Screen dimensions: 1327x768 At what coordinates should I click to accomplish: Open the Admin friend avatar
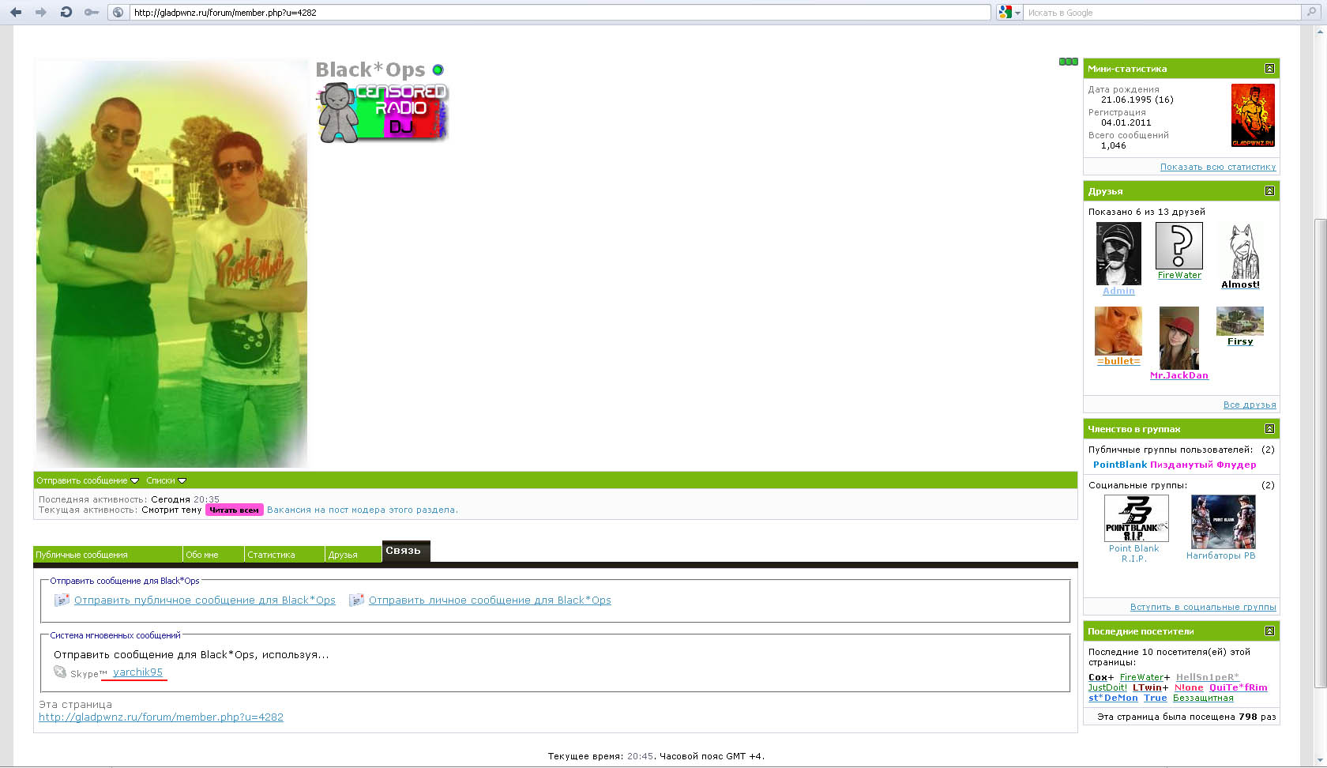tap(1118, 254)
